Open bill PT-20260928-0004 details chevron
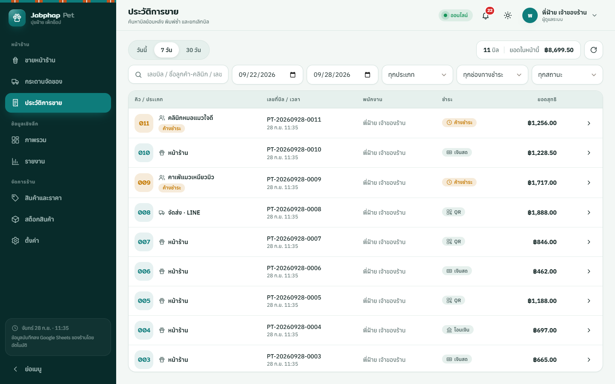This screenshot has width=615, height=384. click(589, 330)
